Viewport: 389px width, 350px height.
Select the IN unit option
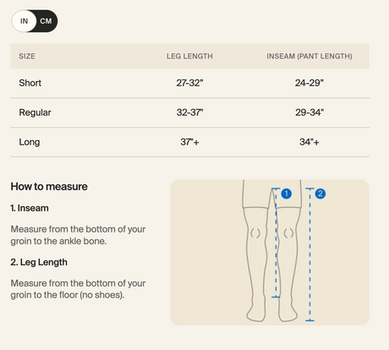[25, 21]
